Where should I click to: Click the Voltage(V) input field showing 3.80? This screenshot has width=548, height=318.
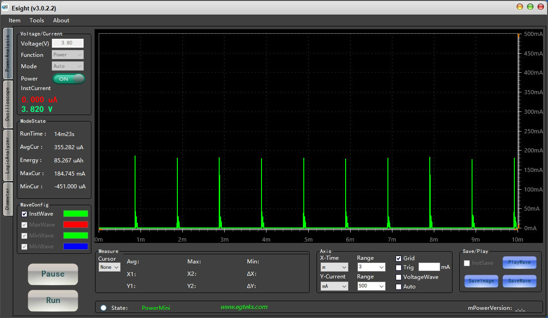pos(68,43)
